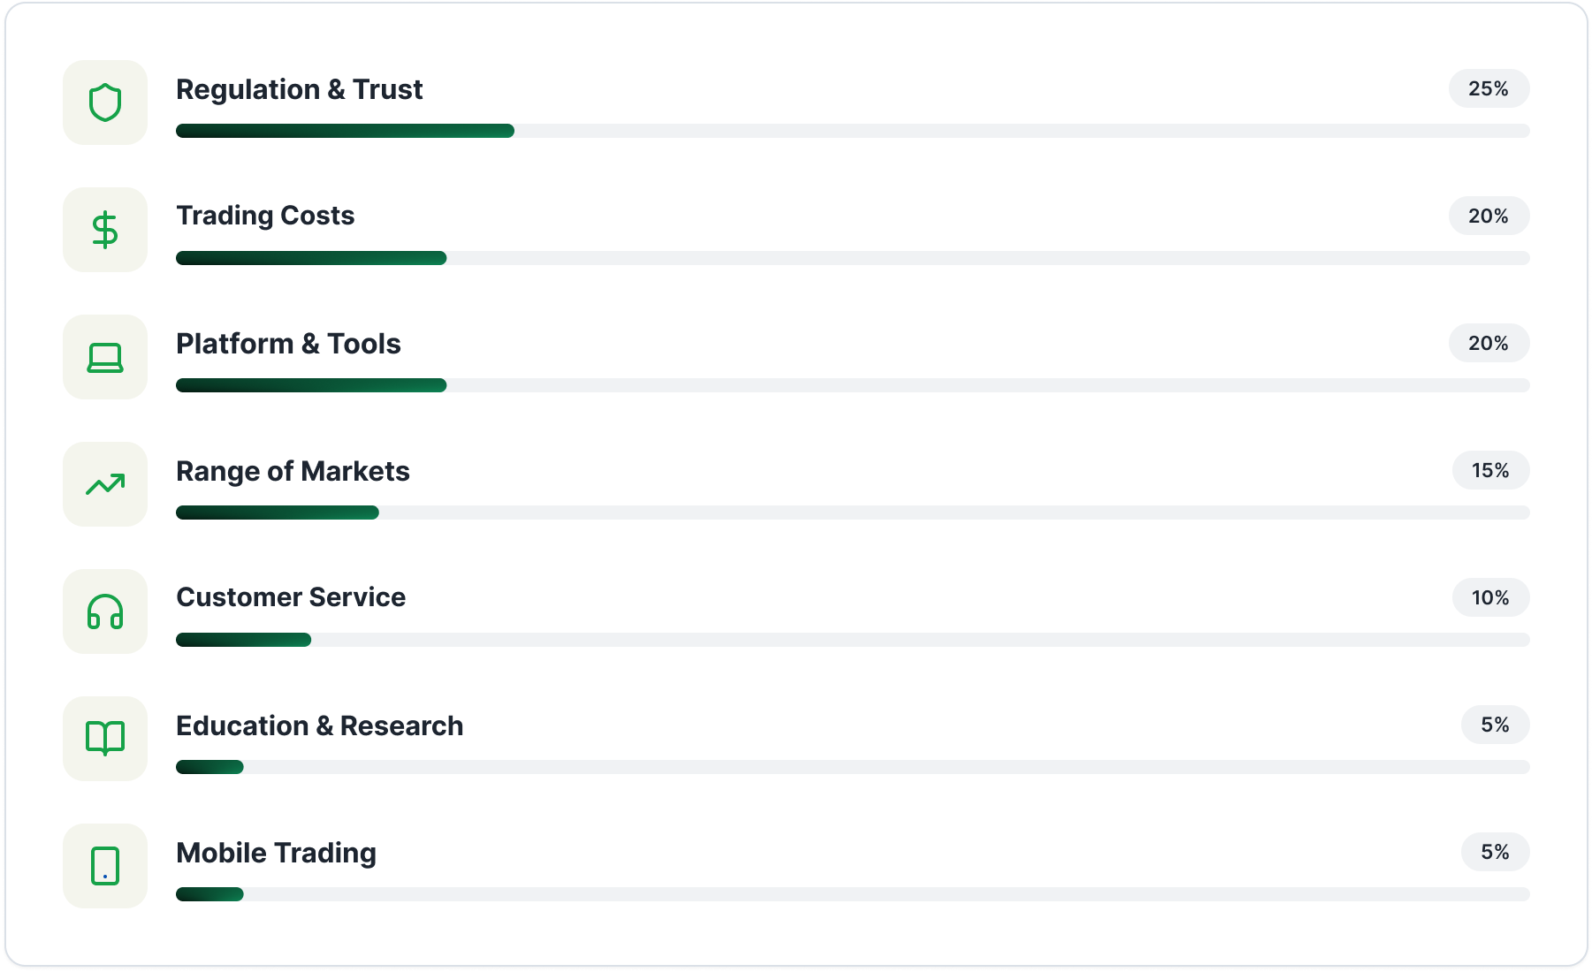Select the headphones Customer Service icon

pyautogui.click(x=105, y=611)
